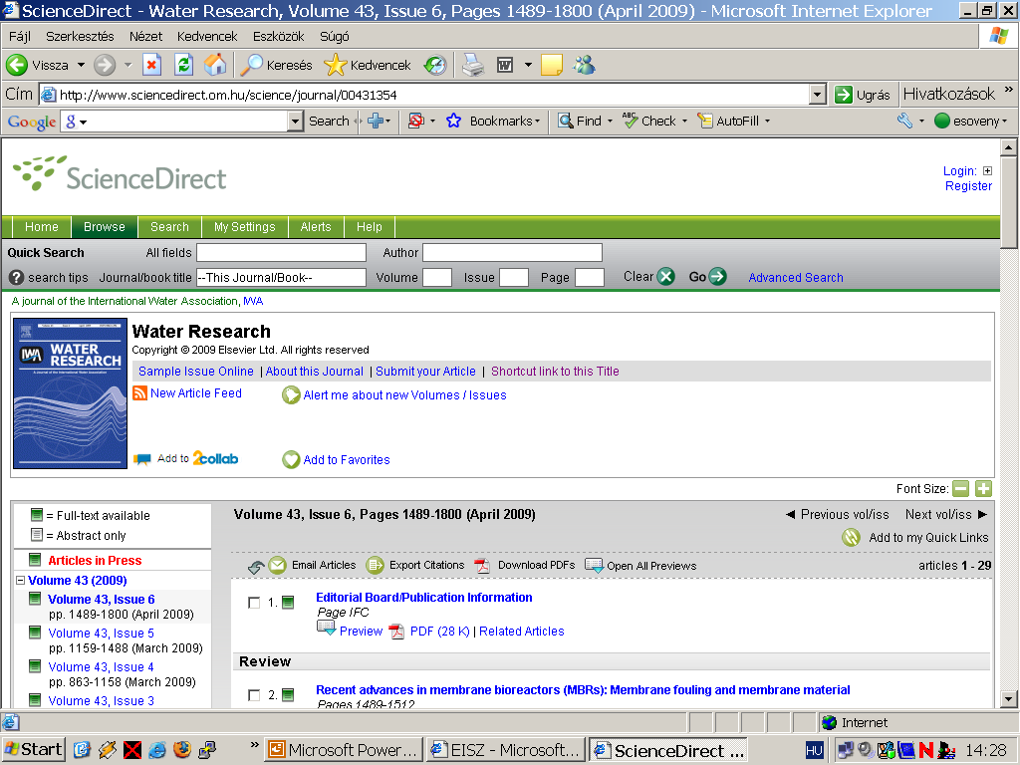1020x765 pixels.
Task: Click the Google toolbar Bookmarks star icon
Action: (x=453, y=121)
